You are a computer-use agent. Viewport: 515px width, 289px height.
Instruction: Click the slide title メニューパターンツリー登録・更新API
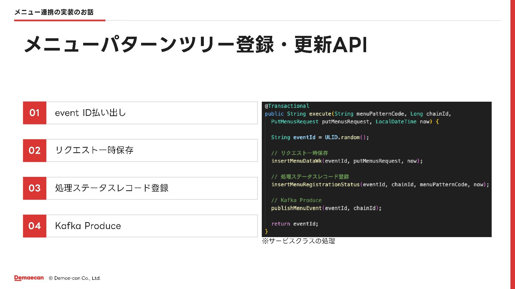tap(196, 44)
